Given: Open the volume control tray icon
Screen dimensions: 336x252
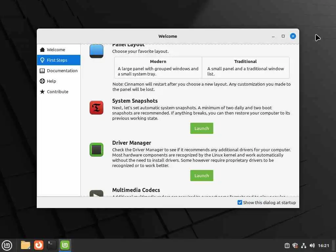Looking at the screenshot, I should [312, 245].
